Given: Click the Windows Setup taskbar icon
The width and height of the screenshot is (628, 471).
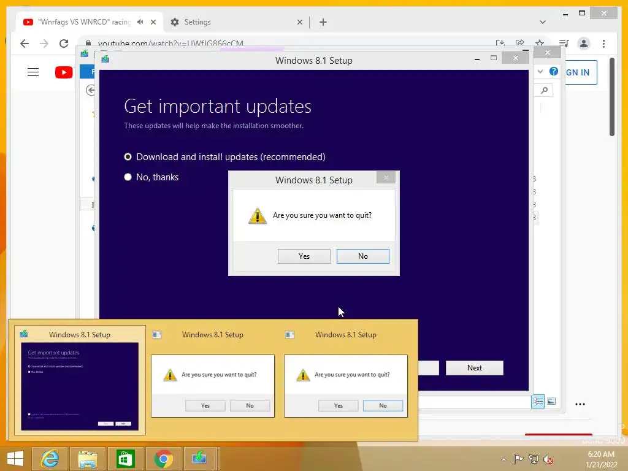Looking at the screenshot, I should point(200,459).
